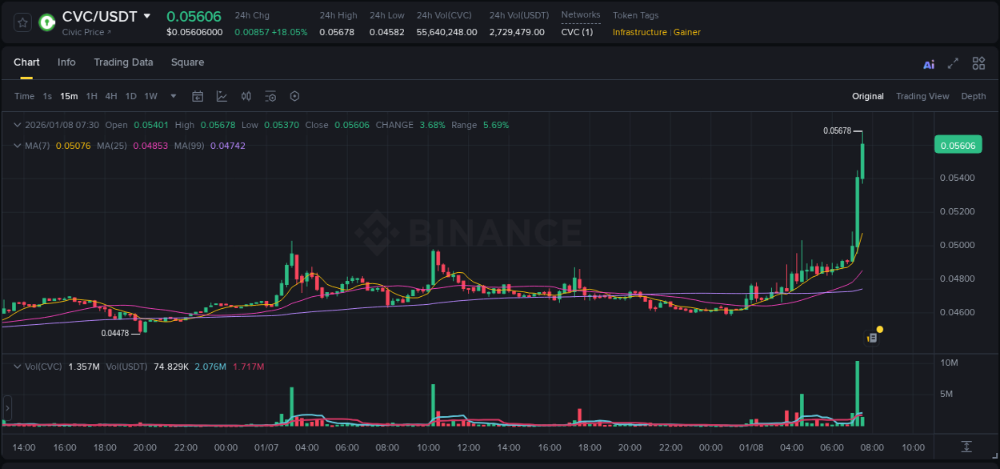Click the favorite star icon next to CVC/USDT
The width and height of the screenshot is (1000, 469).
[x=22, y=22]
